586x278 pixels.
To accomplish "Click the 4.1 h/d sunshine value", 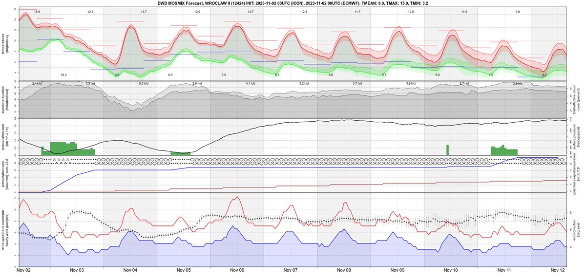I will (x=251, y=84).
